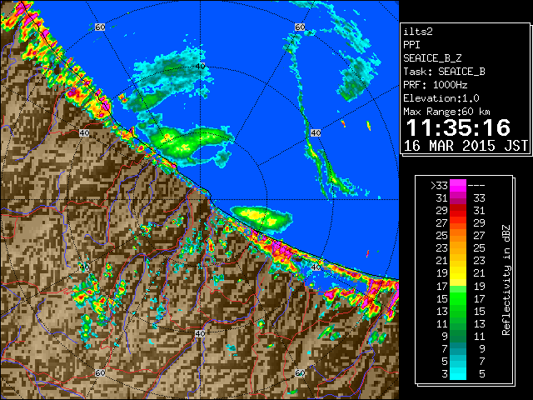Click the '3' label at legend bottom-left
The width and height of the screenshot is (533, 400).
tap(445, 374)
